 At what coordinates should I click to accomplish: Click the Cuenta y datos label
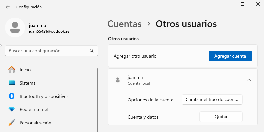143,117
